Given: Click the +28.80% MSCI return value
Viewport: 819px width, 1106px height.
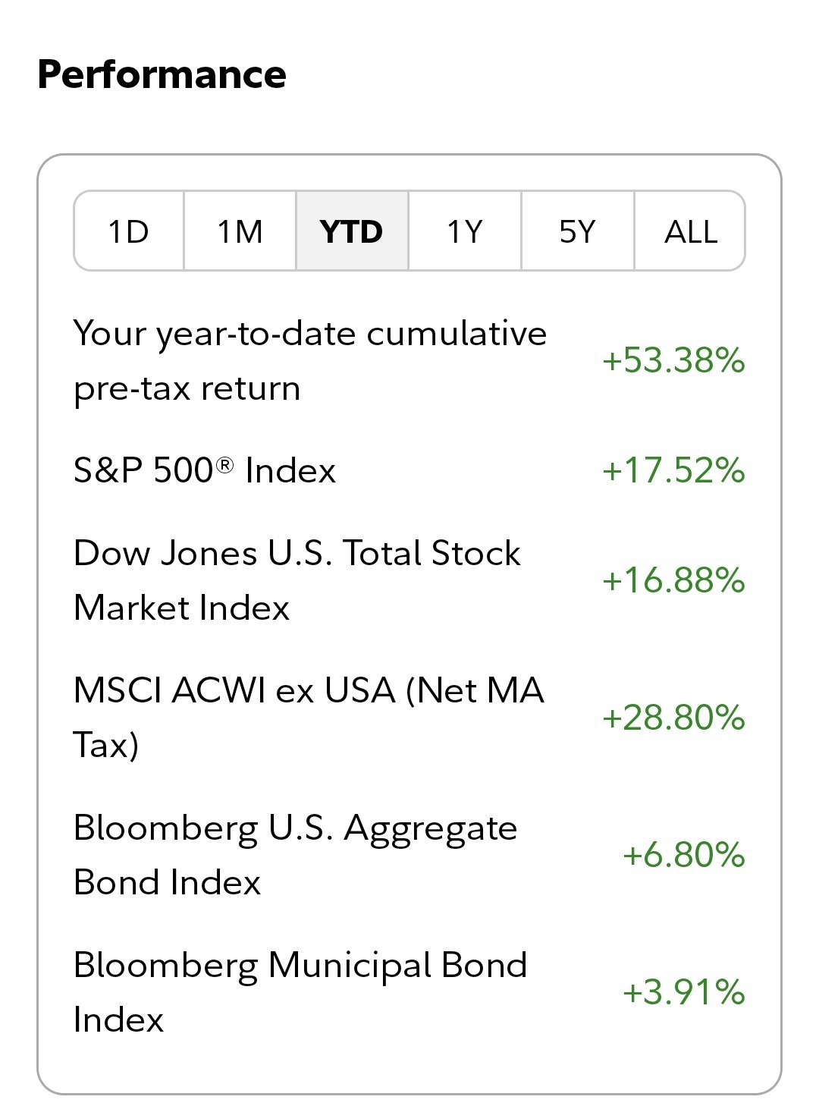Looking at the screenshot, I should tap(673, 717).
